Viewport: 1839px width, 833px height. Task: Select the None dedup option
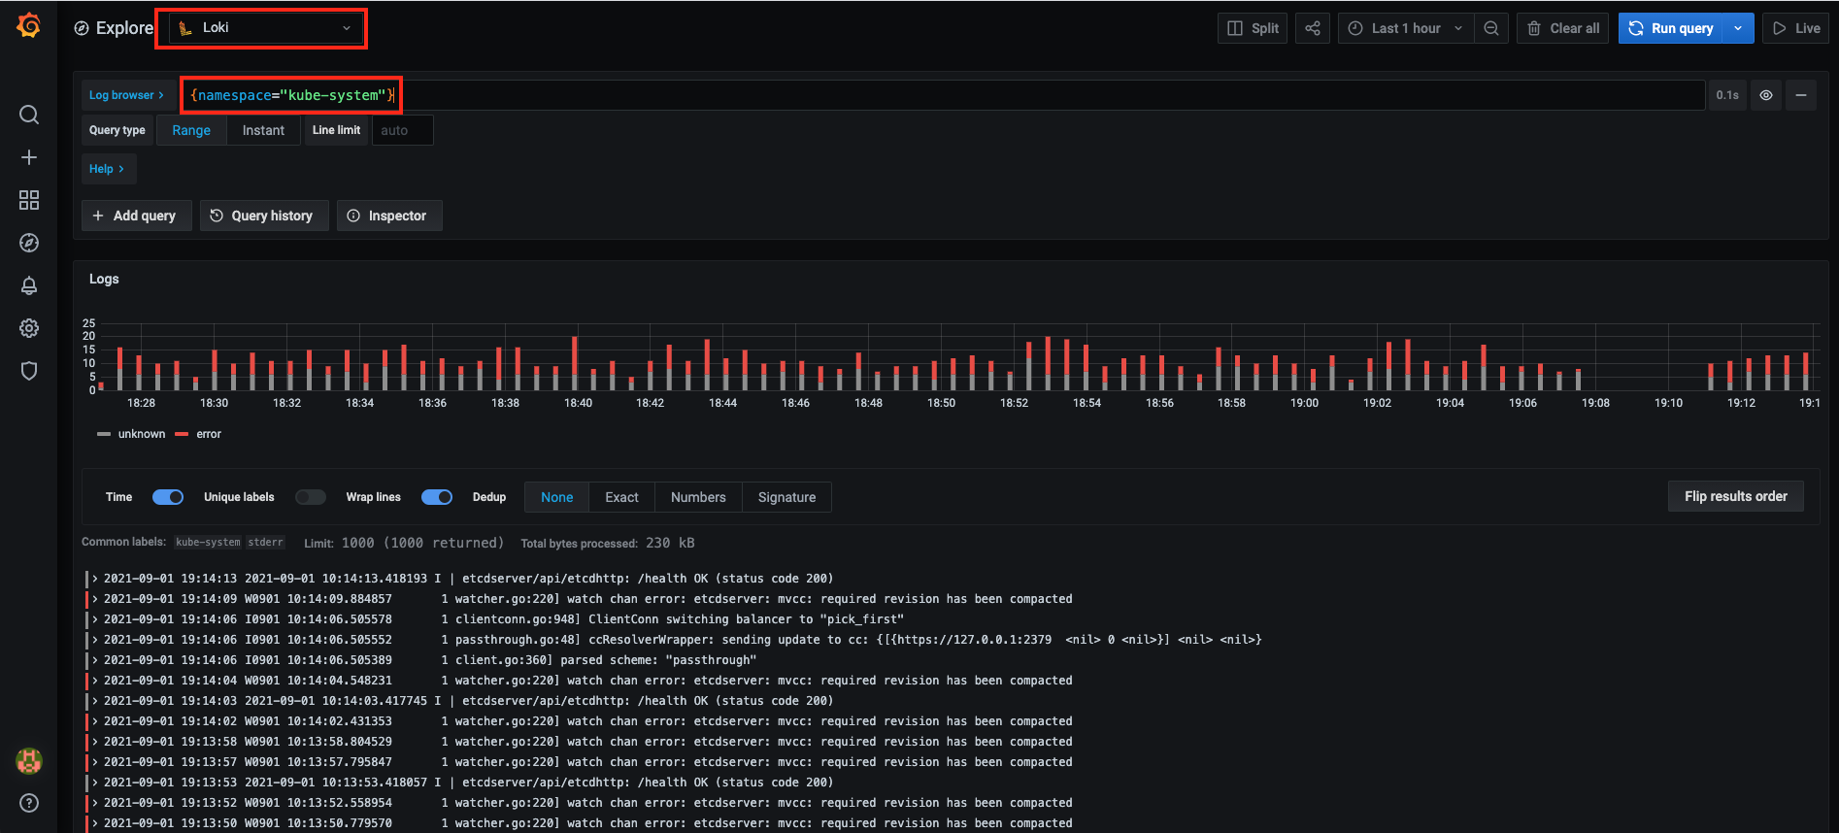tap(557, 497)
